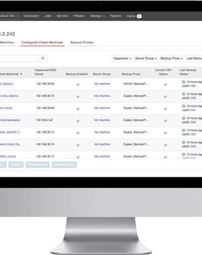Click CBT status checkmark in t_new_bkprox row

pos(165,96)
